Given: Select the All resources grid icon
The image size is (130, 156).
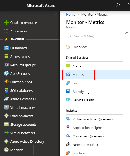Looking at the screenshot, I should (6, 56).
